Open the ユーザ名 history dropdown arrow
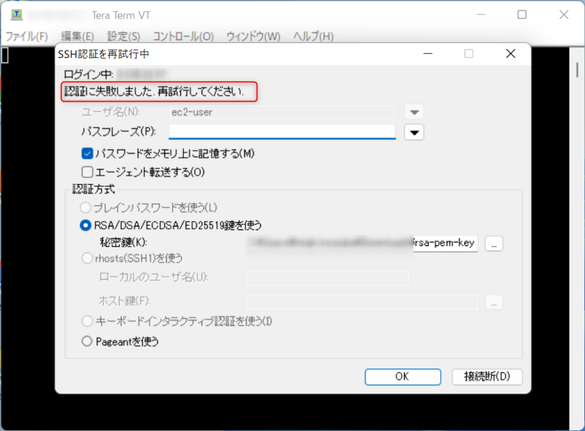Viewport: 585px width, 431px height. pos(414,111)
